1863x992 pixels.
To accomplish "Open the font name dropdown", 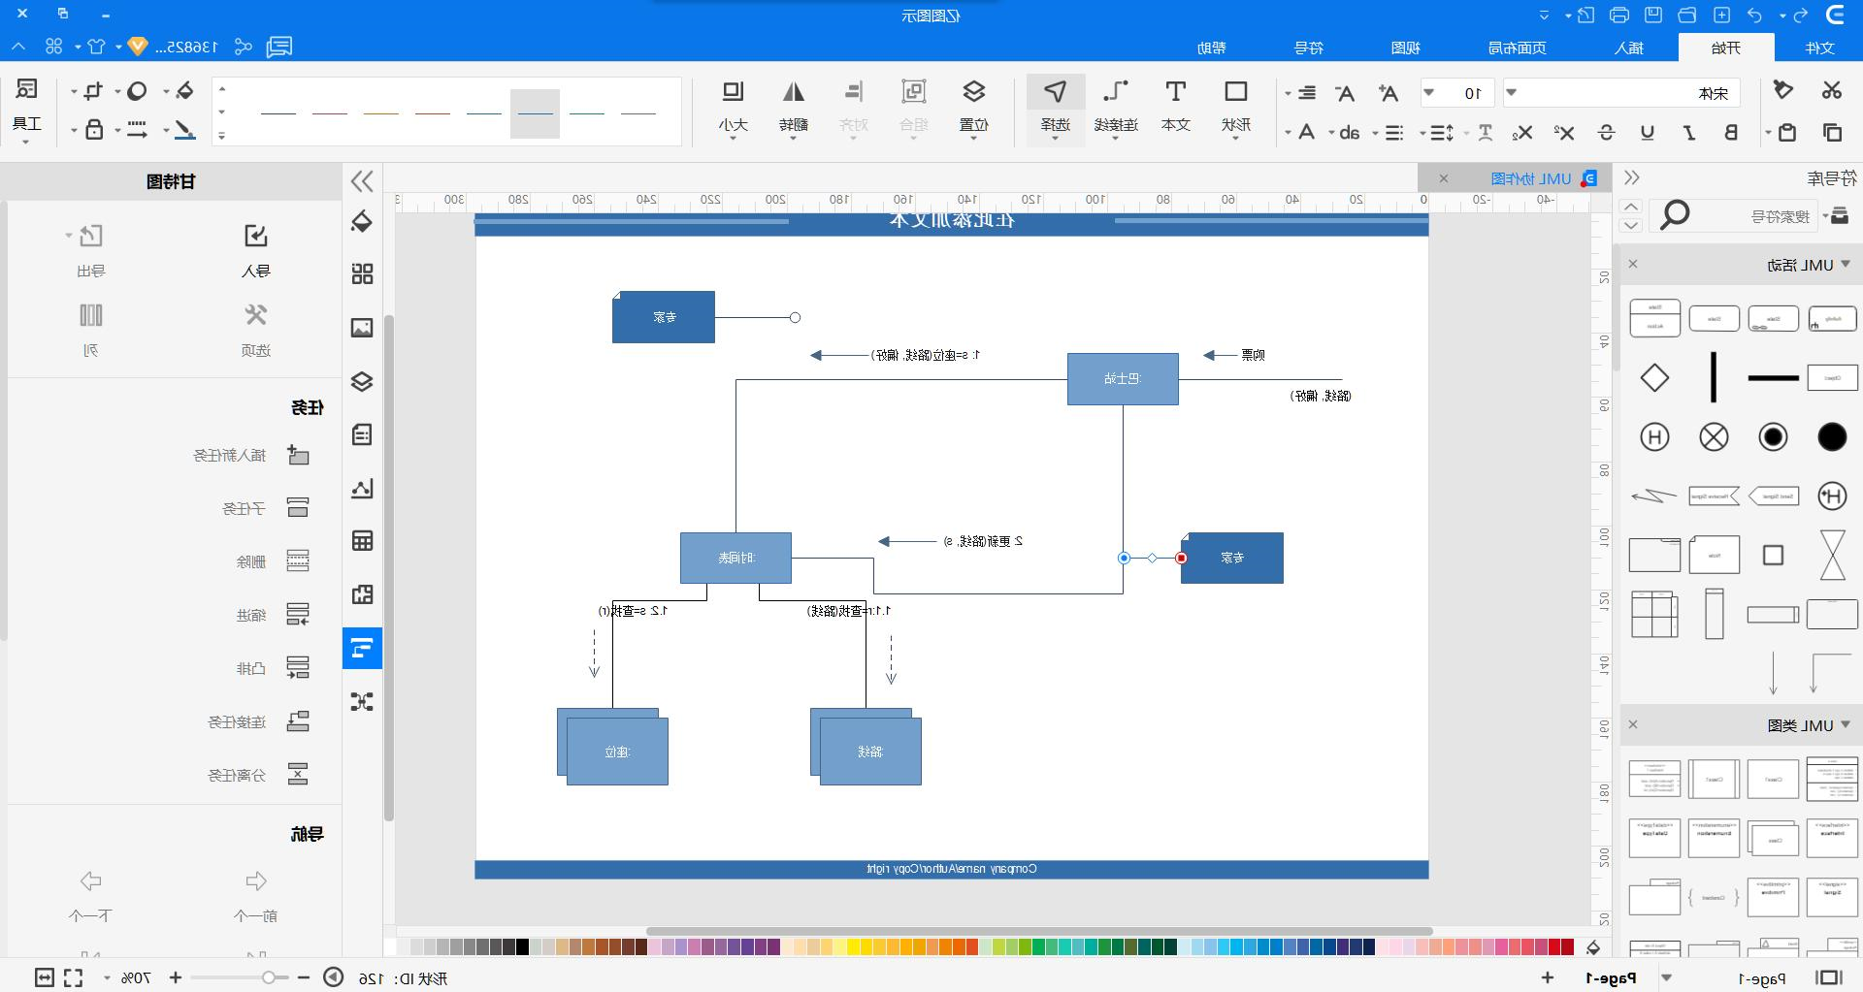I will click(x=1512, y=93).
